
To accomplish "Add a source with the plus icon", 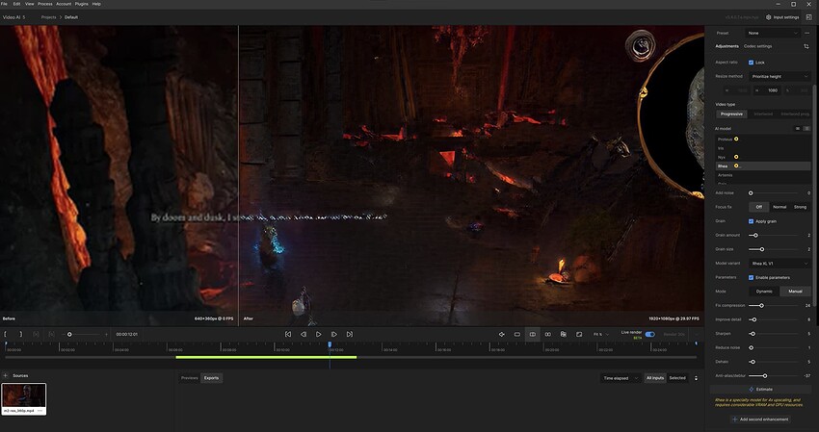I will 6,375.
